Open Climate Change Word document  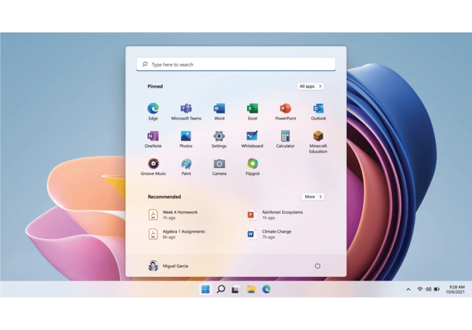coord(269,234)
